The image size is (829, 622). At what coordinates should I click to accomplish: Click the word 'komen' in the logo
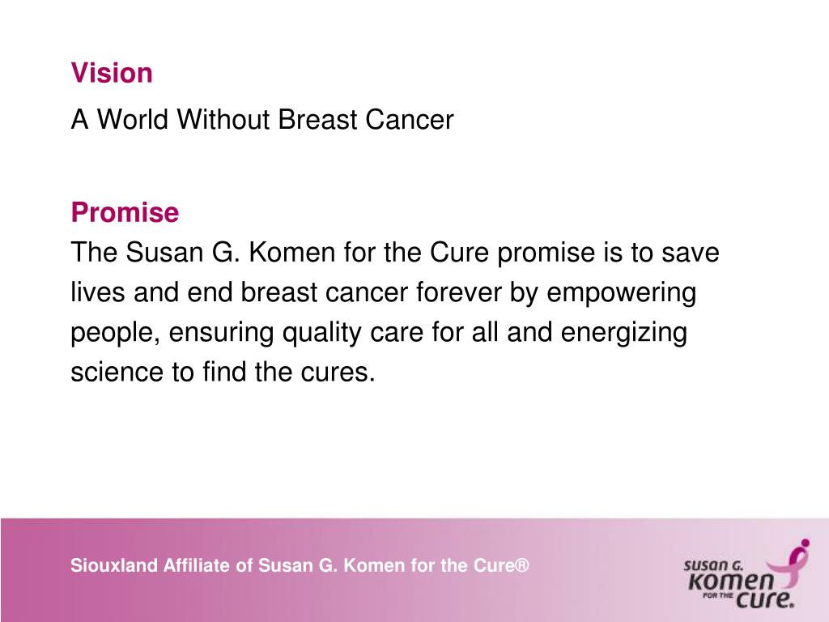(x=731, y=582)
